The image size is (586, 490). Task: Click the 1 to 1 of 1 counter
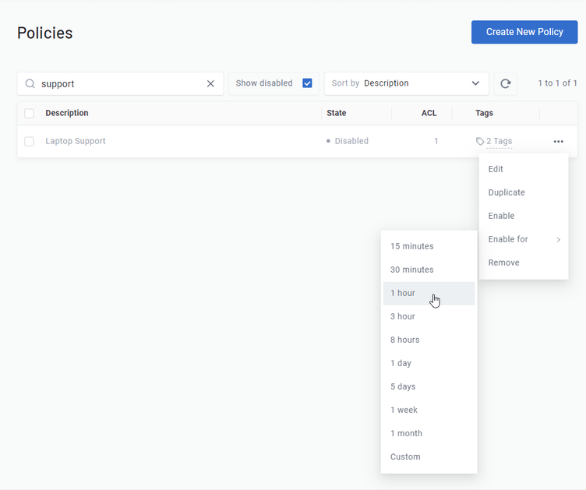(557, 83)
